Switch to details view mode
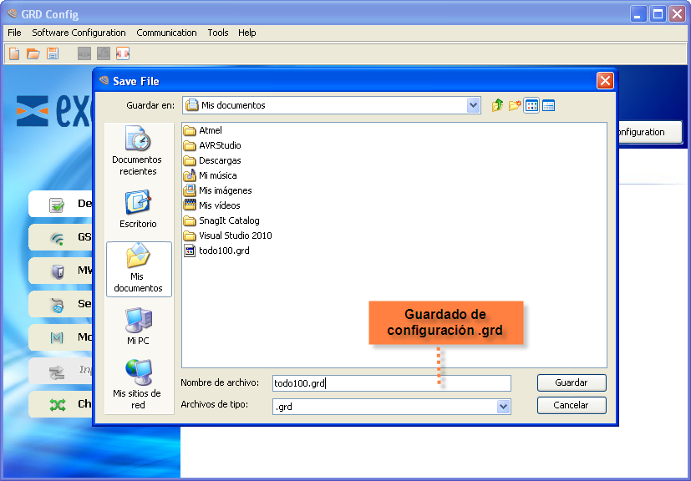Image resolution: width=691 pixels, height=481 pixels. pyautogui.click(x=549, y=105)
